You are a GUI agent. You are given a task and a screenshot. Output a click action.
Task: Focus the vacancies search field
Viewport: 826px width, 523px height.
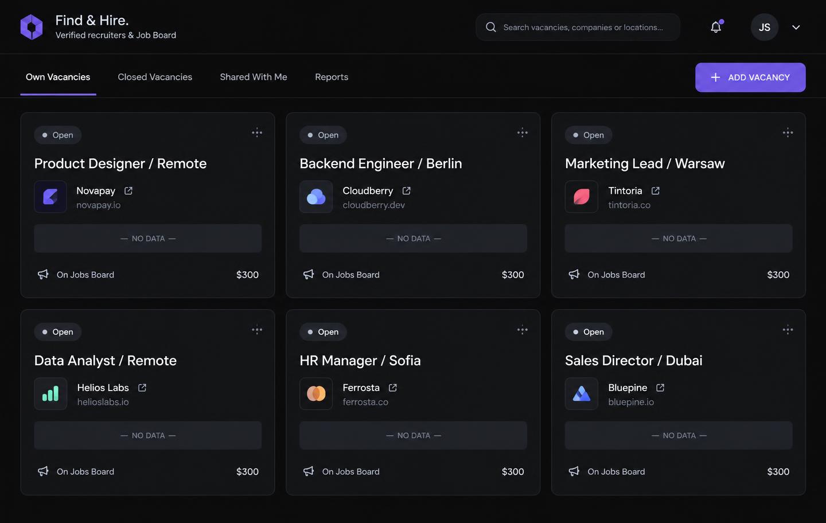[x=578, y=27]
